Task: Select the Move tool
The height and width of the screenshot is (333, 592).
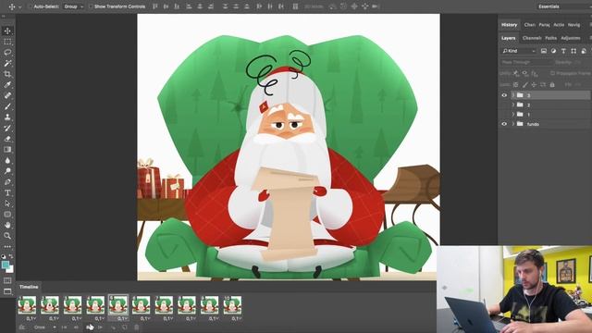Action: (7, 31)
